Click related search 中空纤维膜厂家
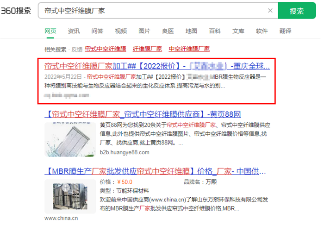Image resolution: width=324 pixels, height=225 pixels. click(x=189, y=49)
